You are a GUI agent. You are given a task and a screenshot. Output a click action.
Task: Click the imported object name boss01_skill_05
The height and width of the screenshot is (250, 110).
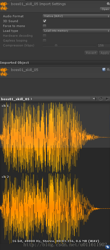(25, 70)
